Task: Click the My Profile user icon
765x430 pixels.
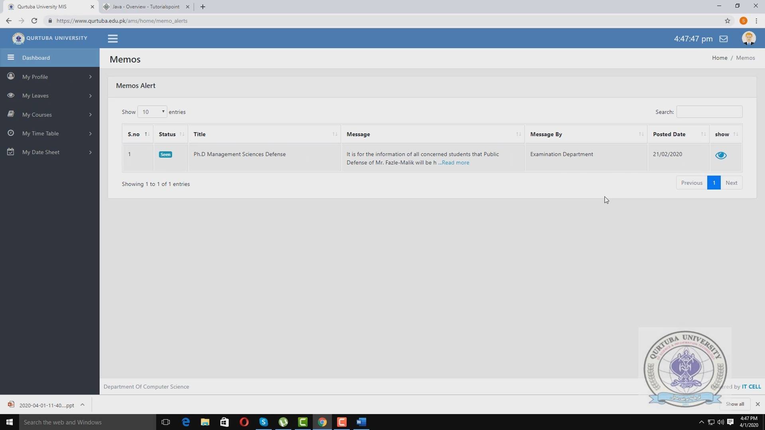Action: click(x=11, y=76)
